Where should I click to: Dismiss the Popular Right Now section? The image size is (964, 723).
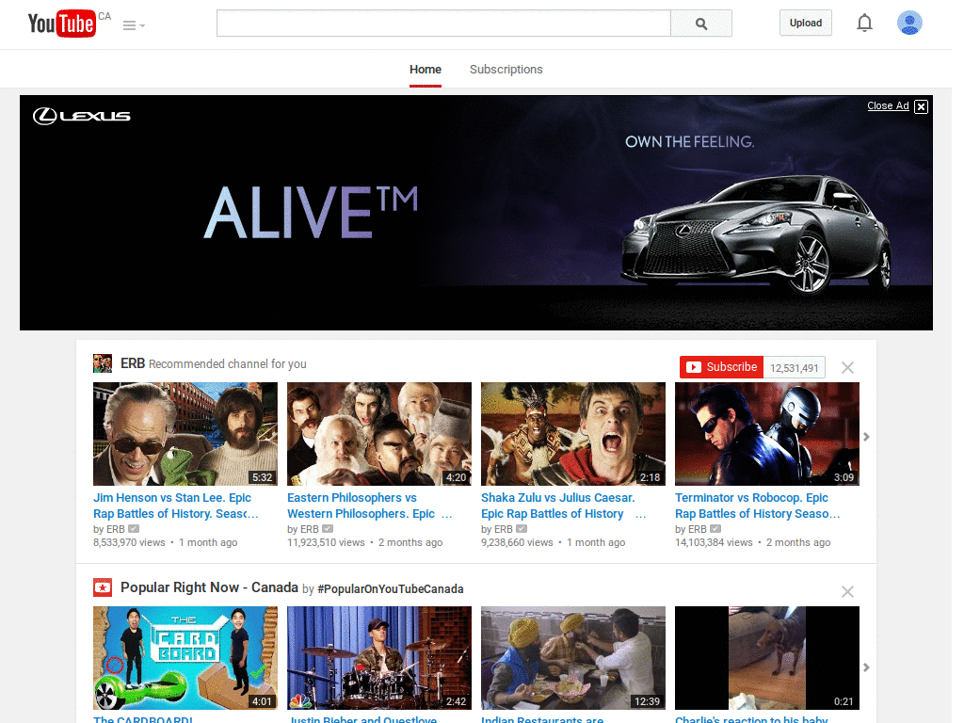pos(847,591)
